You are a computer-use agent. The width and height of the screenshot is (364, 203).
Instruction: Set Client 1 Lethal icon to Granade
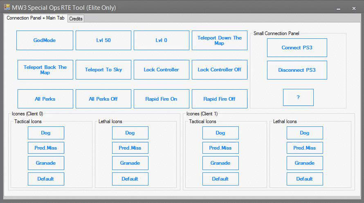coord(305,163)
